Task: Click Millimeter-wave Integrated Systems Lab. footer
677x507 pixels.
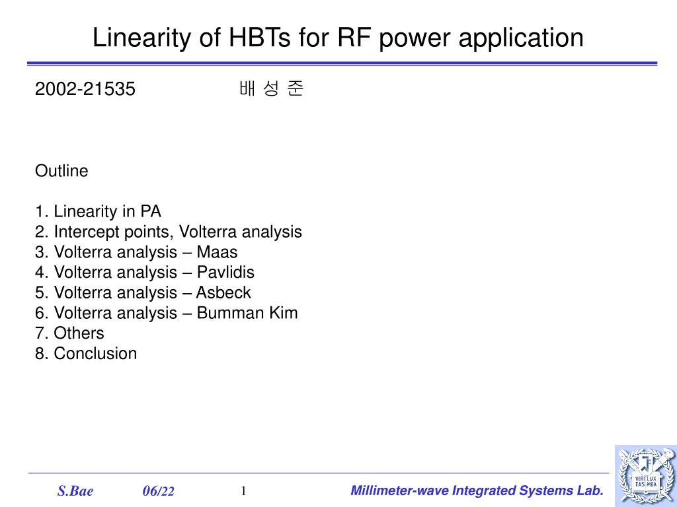Action: click(477, 490)
